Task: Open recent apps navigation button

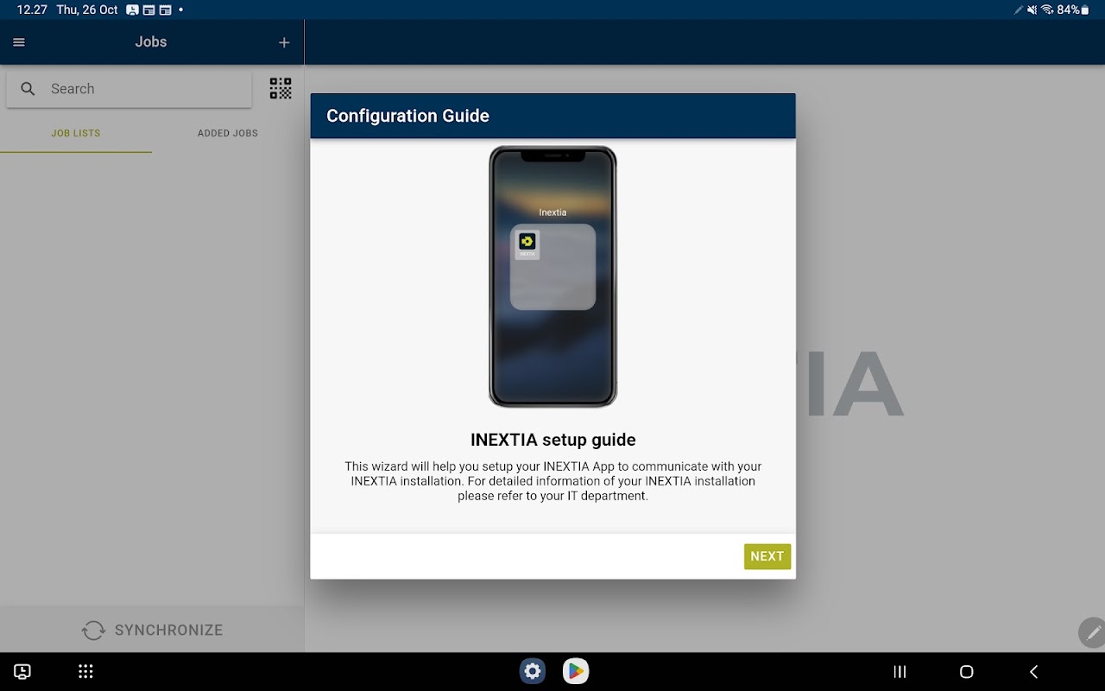Action: click(x=900, y=671)
